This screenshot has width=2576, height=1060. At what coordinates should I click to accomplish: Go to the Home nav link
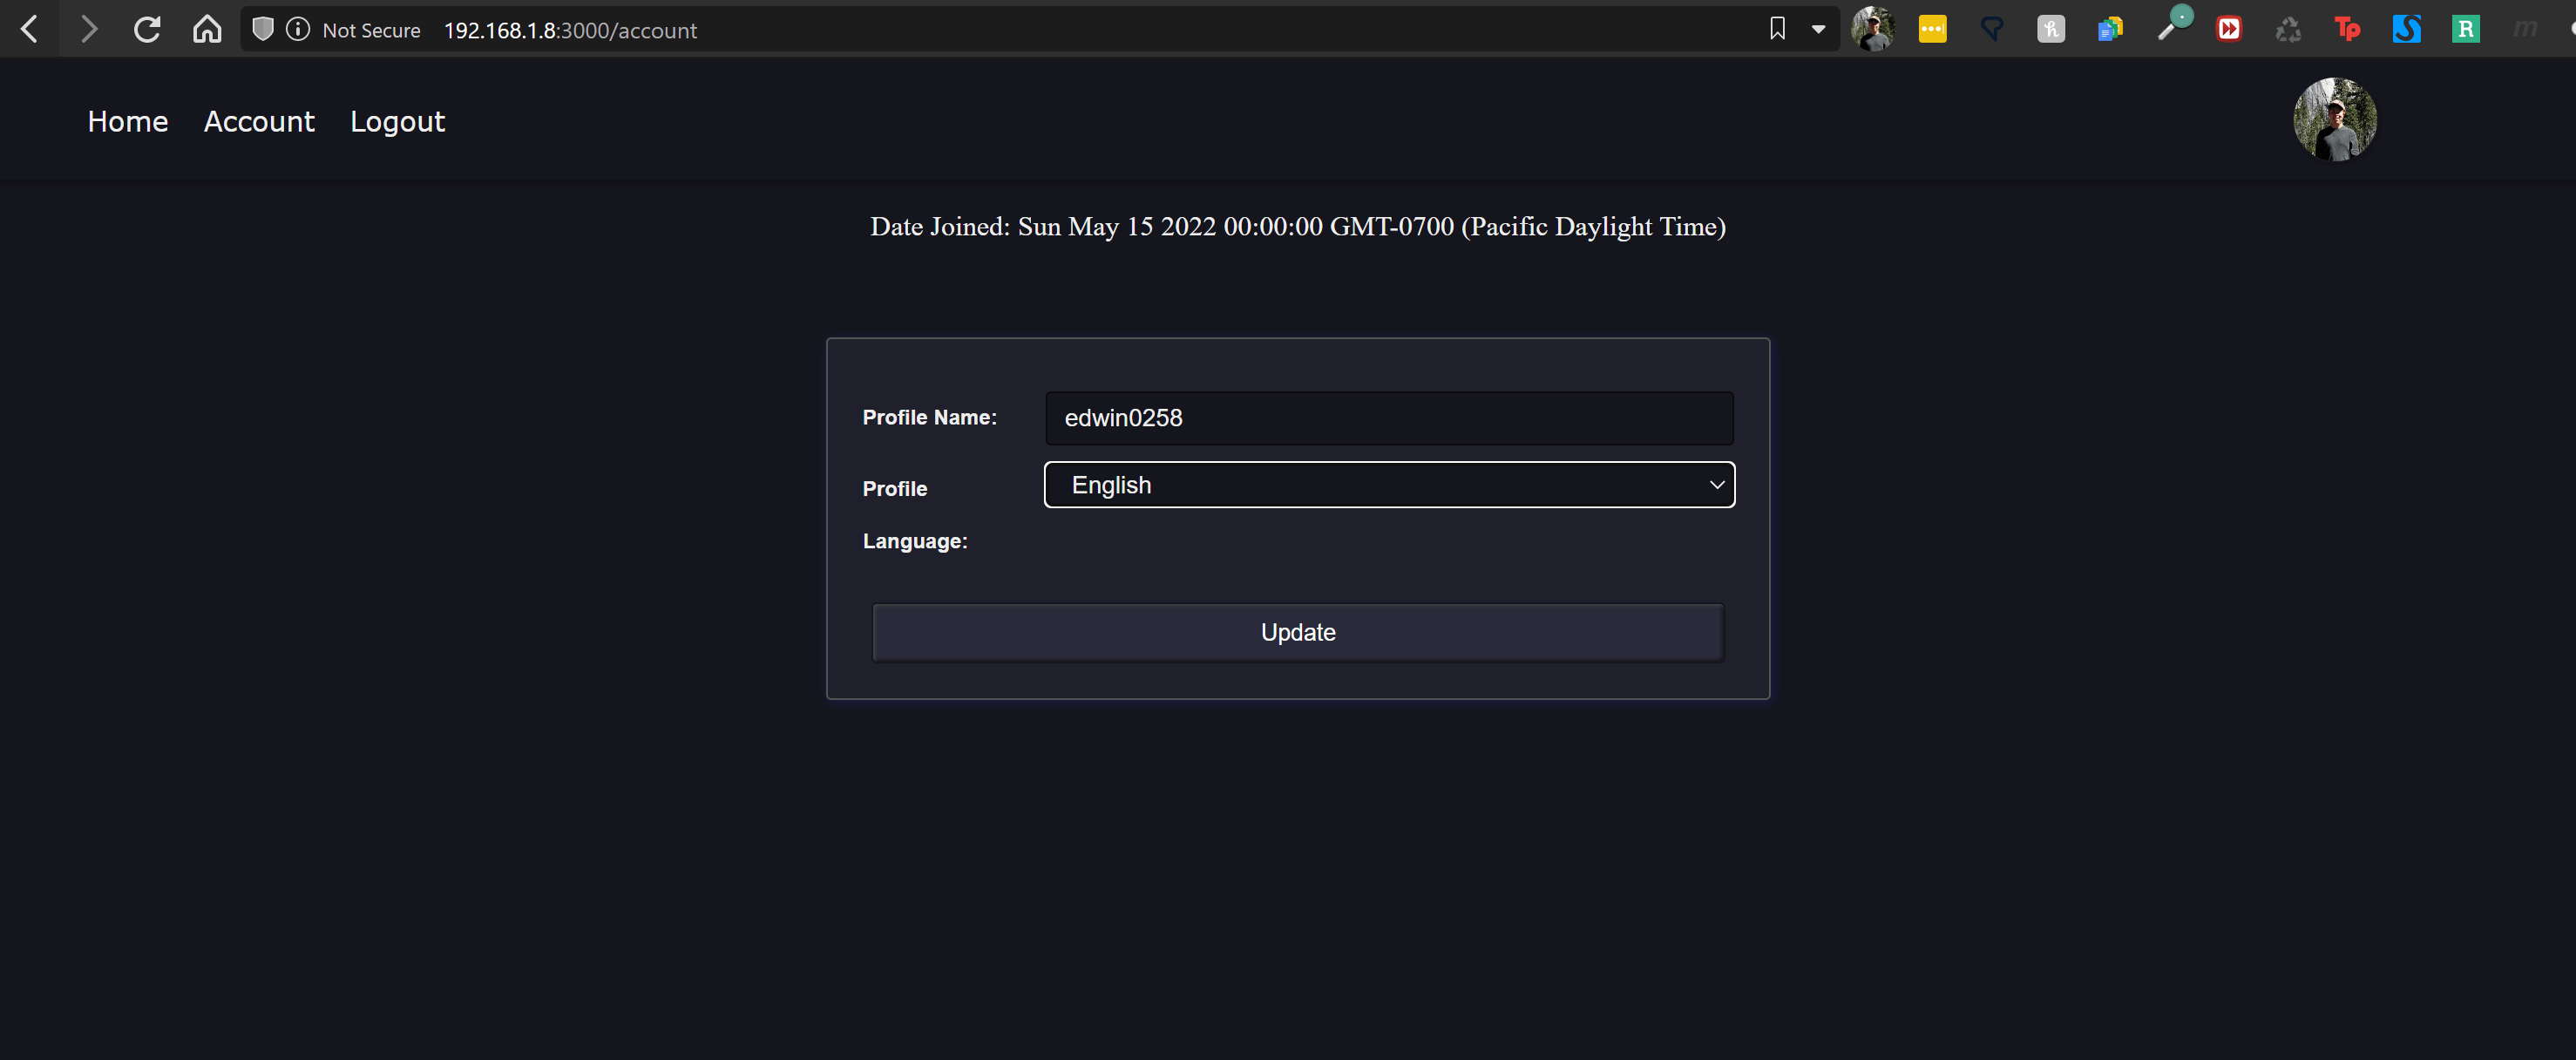tap(128, 122)
